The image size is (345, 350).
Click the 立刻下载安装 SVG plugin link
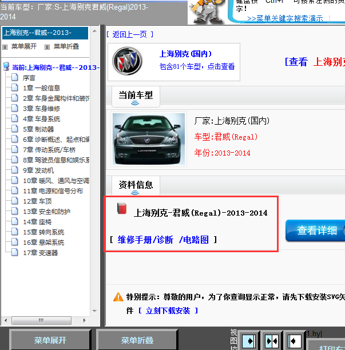(x=168, y=311)
